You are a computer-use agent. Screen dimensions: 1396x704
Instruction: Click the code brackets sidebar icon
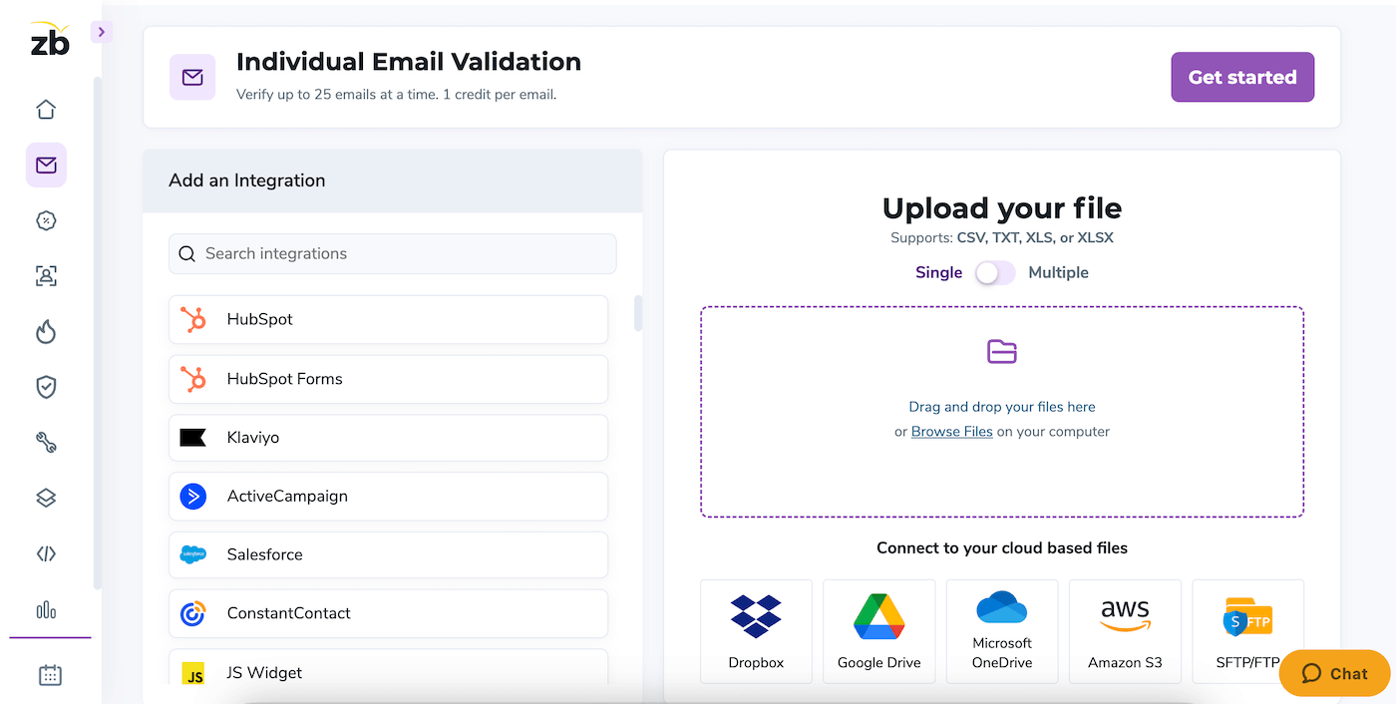click(46, 554)
